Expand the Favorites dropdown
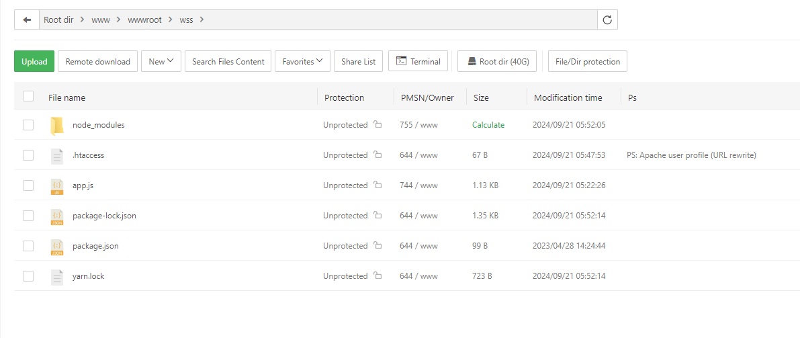The width and height of the screenshot is (800, 338). (x=302, y=61)
